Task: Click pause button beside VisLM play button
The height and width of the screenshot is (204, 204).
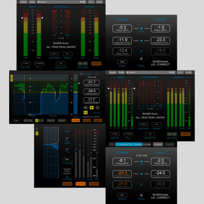Action: pyautogui.click(x=98, y=108)
